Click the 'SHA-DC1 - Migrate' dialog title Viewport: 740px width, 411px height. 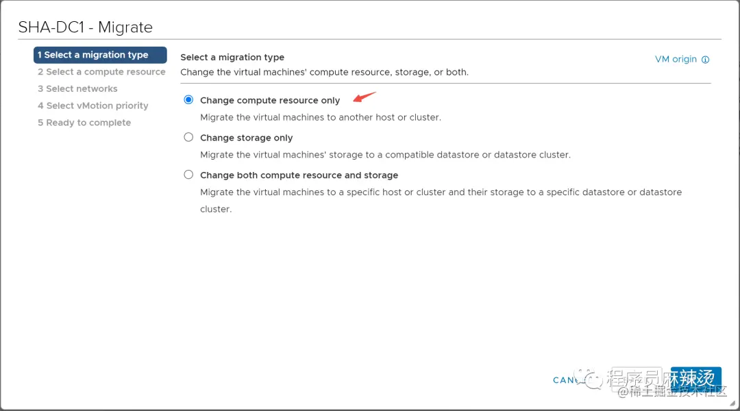coord(86,27)
